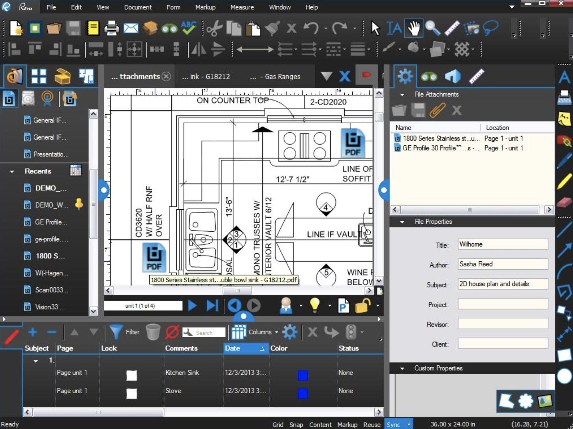Viewport: 573px width, 429px height.
Task: Activate the Zoom magnifier tool
Action: point(433,28)
